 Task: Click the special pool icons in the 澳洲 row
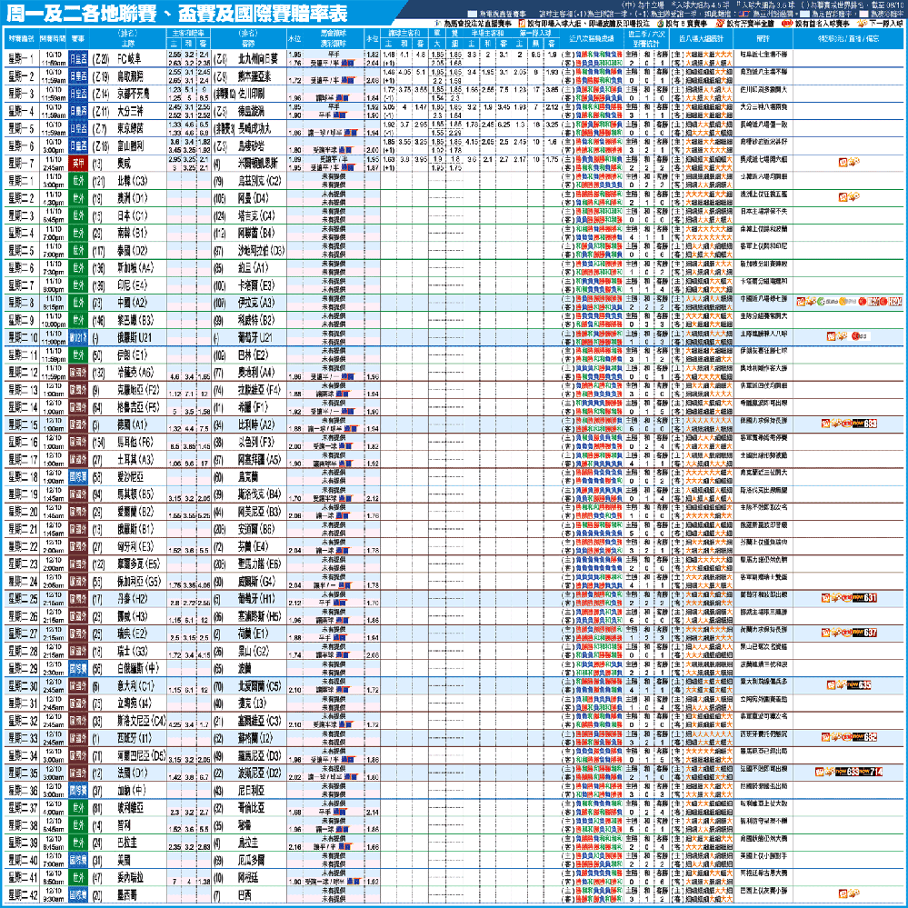click(x=849, y=197)
